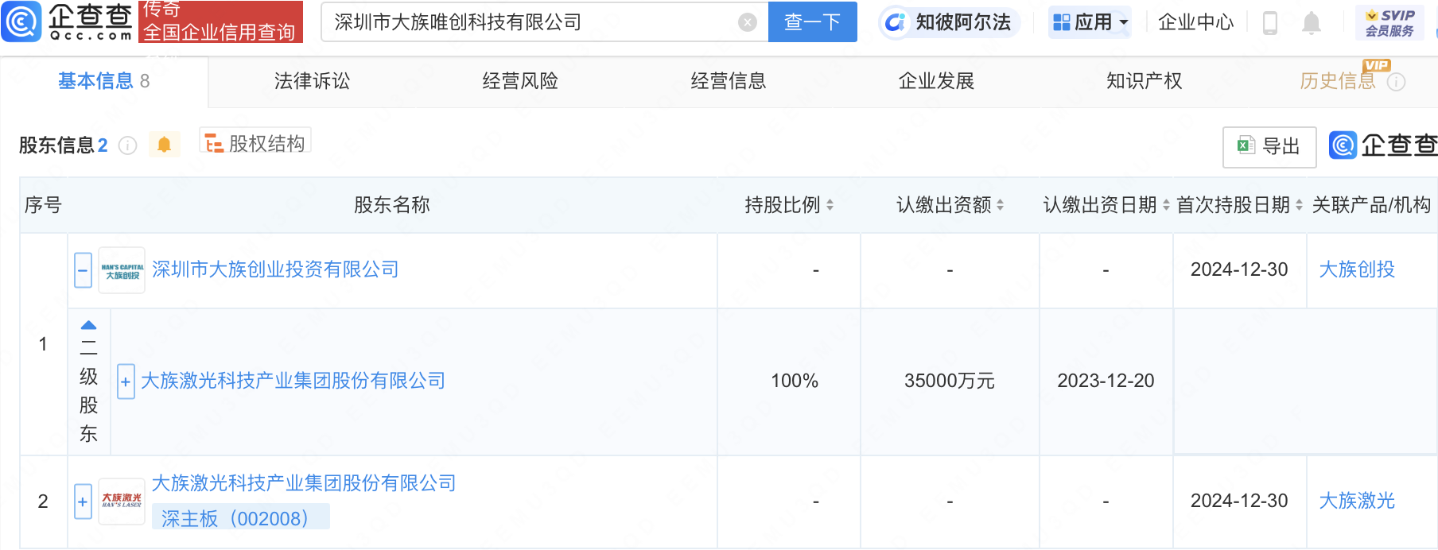Expand row 2 大族激光 plus button

coord(83,502)
